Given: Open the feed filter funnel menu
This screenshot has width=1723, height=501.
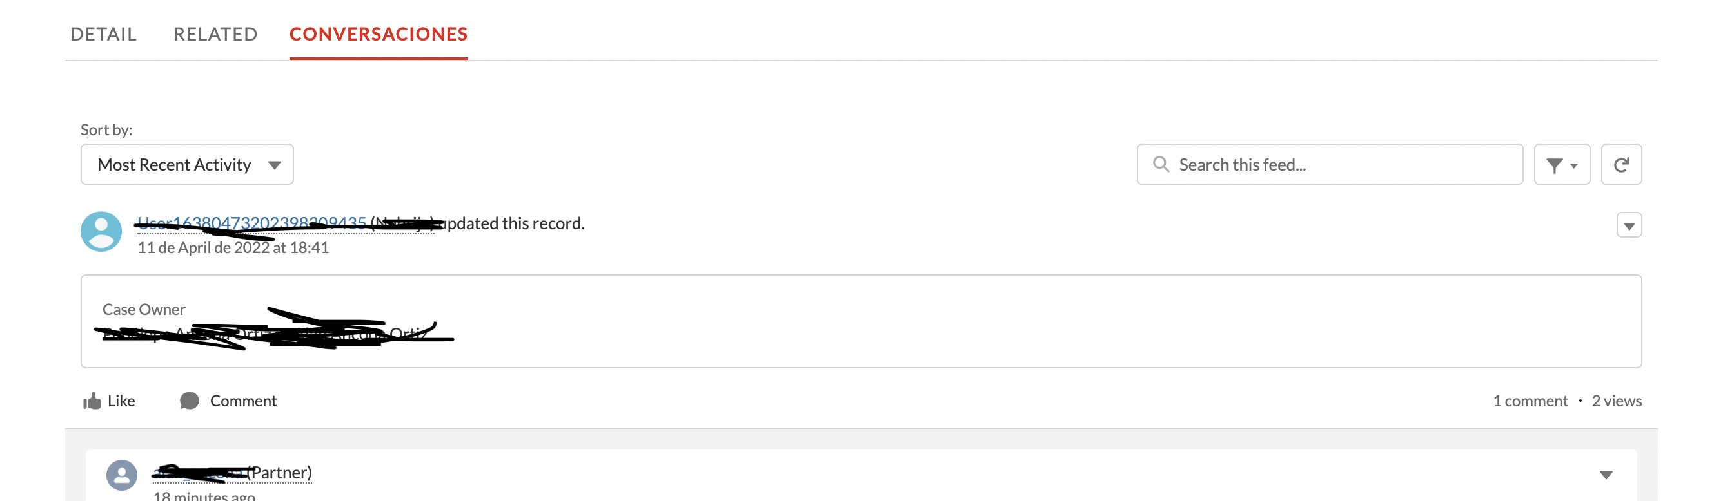Looking at the screenshot, I should [1561, 164].
